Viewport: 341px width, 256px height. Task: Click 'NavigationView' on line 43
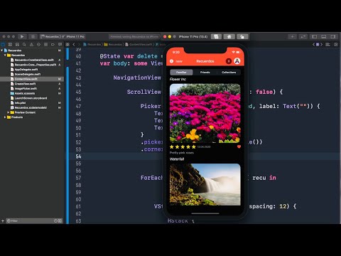click(137, 78)
